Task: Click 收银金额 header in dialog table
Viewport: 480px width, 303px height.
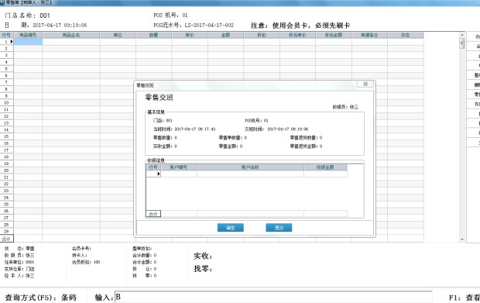Action: coord(325,167)
